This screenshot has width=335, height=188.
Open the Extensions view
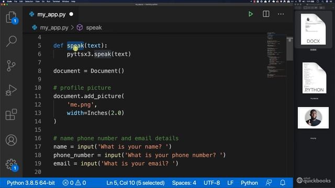click(11, 114)
